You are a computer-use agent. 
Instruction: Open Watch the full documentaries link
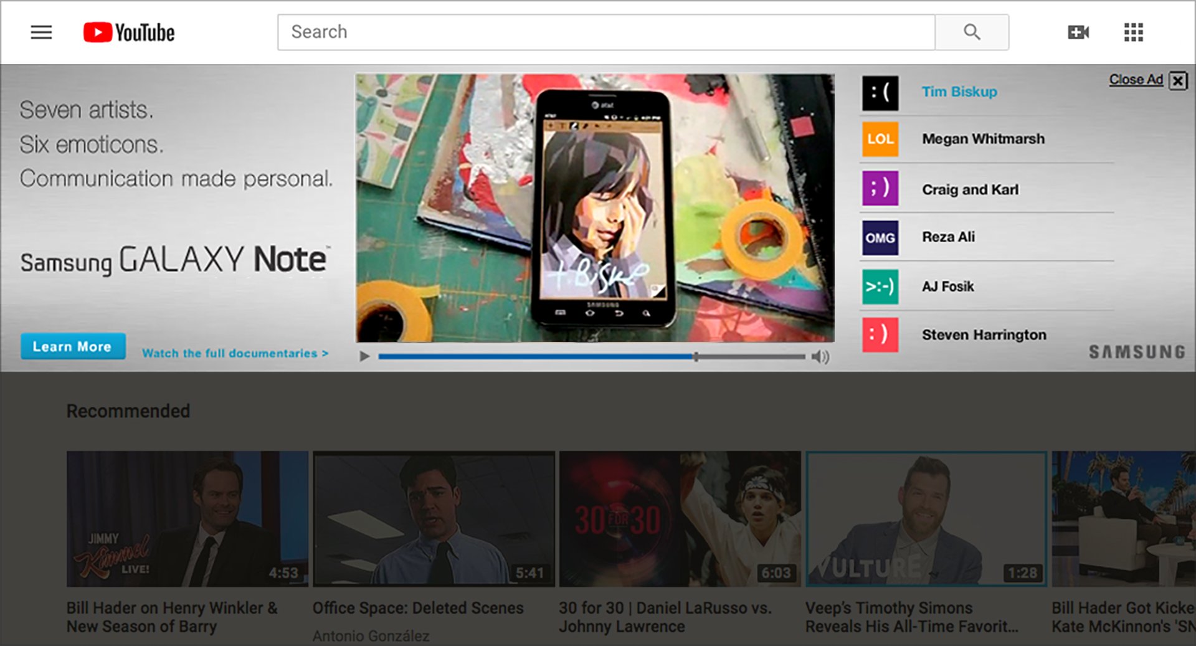[x=235, y=353]
